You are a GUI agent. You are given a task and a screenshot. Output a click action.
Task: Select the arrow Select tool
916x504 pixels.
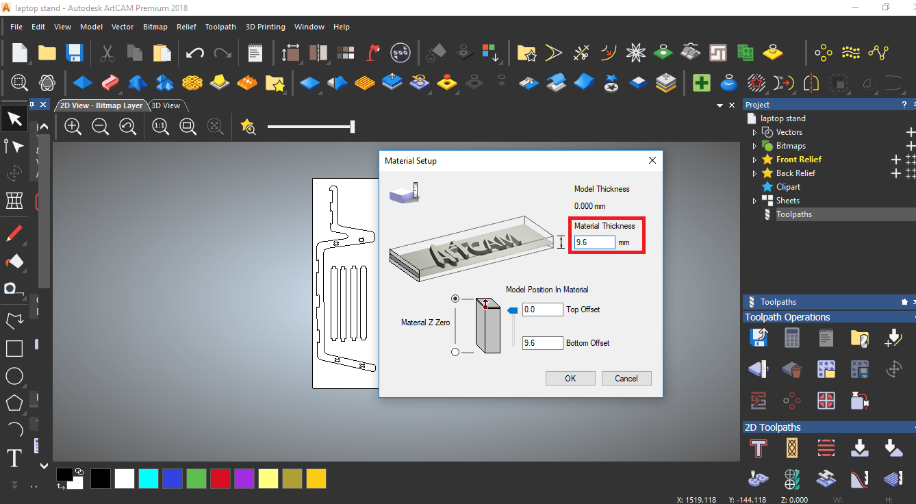point(14,119)
